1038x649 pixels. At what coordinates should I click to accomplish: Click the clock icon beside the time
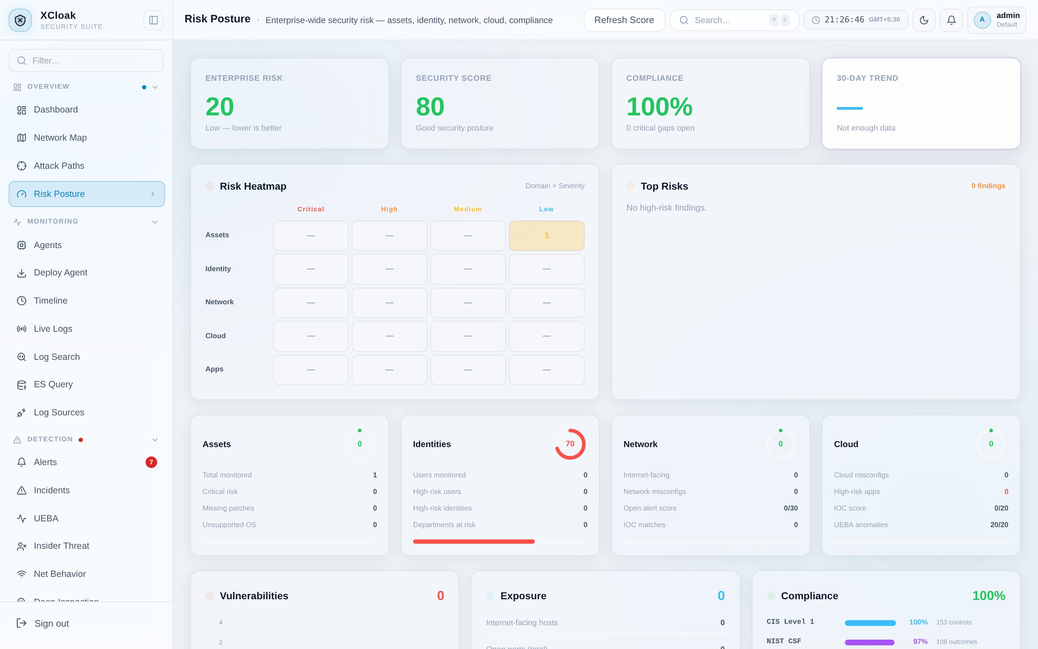coord(816,20)
